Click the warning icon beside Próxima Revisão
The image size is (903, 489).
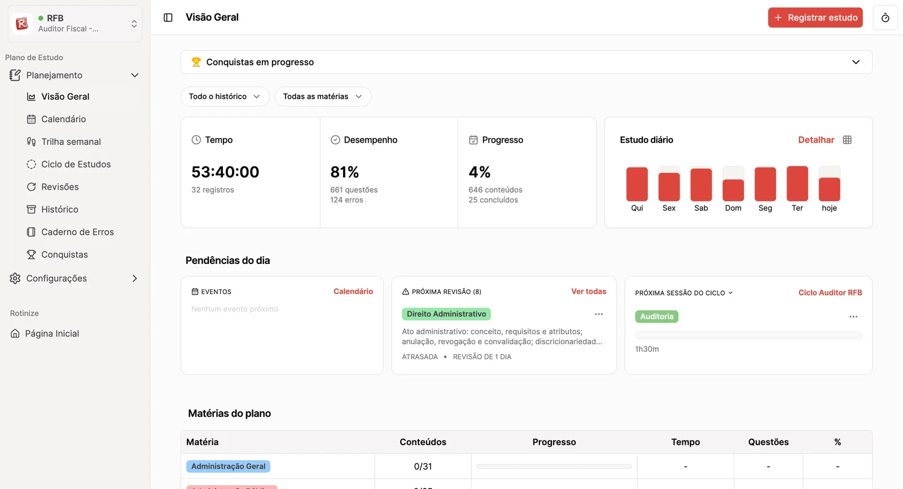click(406, 292)
